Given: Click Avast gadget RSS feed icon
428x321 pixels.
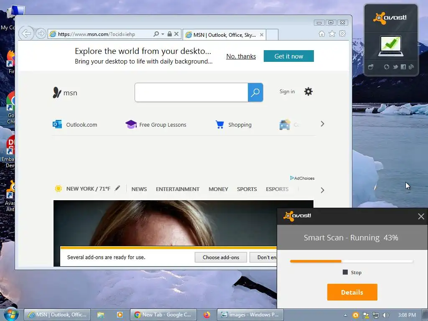Looking at the screenshot, I should click(x=411, y=67).
